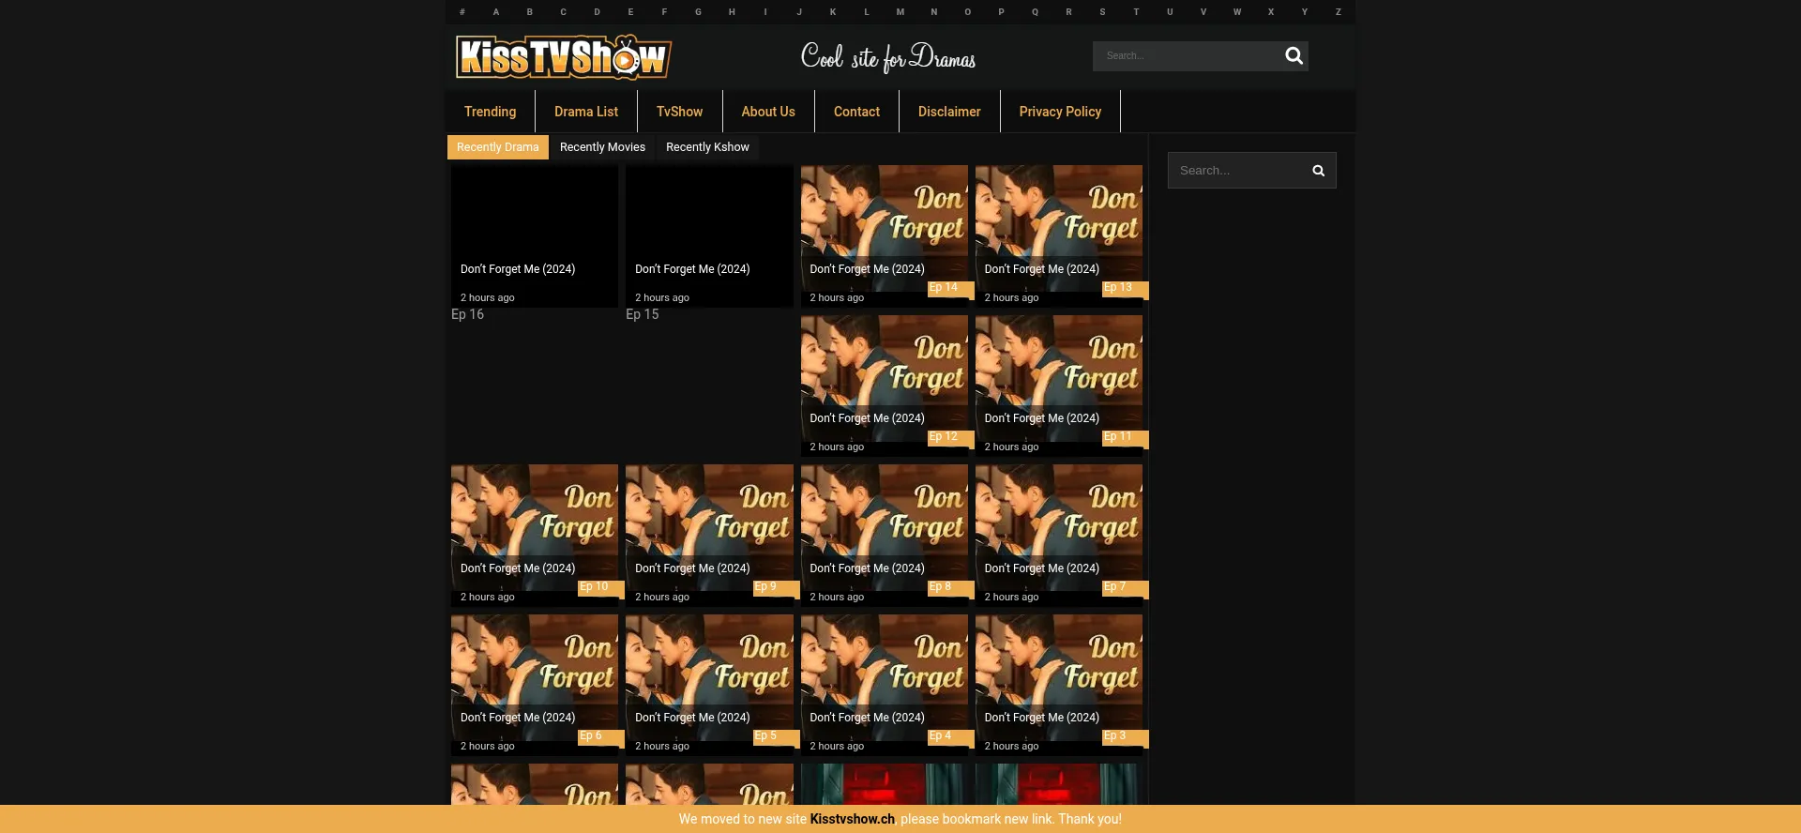
Task: Open Don't Forget Me Ep 7 thumbnail
Action: (1059, 536)
